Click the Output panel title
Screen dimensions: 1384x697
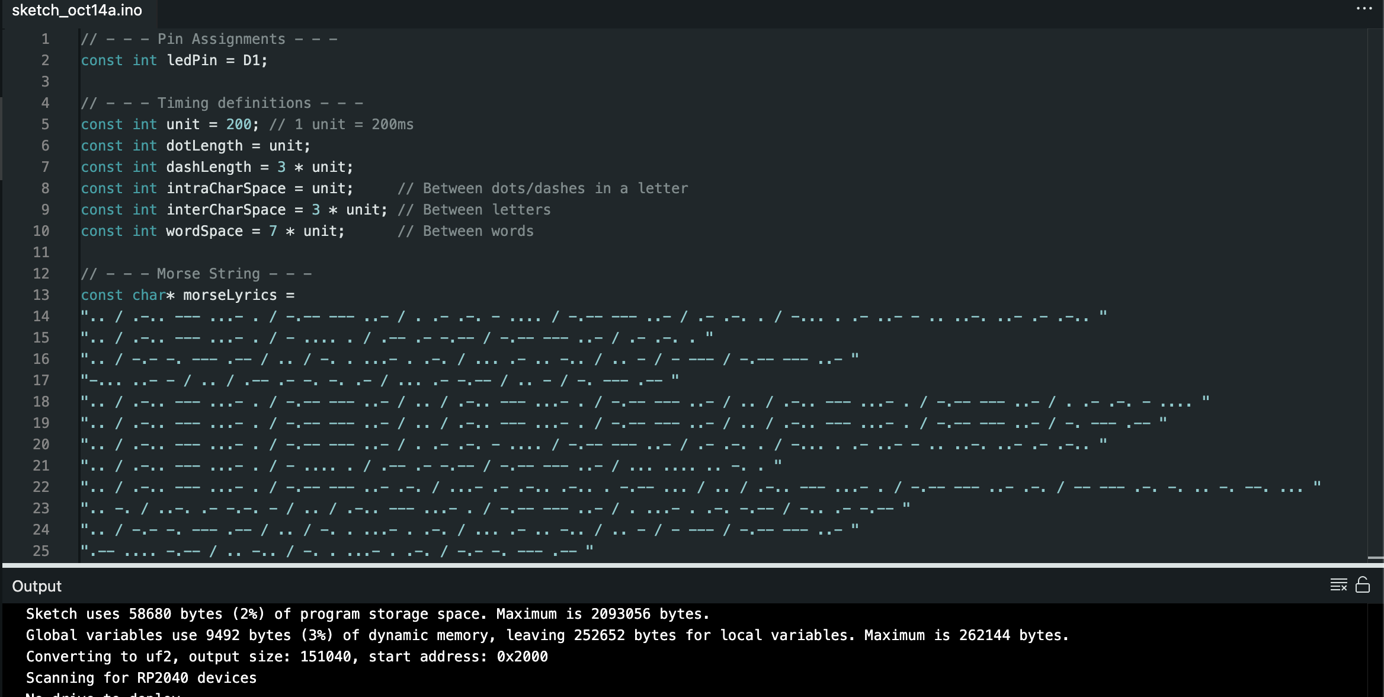(x=37, y=586)
